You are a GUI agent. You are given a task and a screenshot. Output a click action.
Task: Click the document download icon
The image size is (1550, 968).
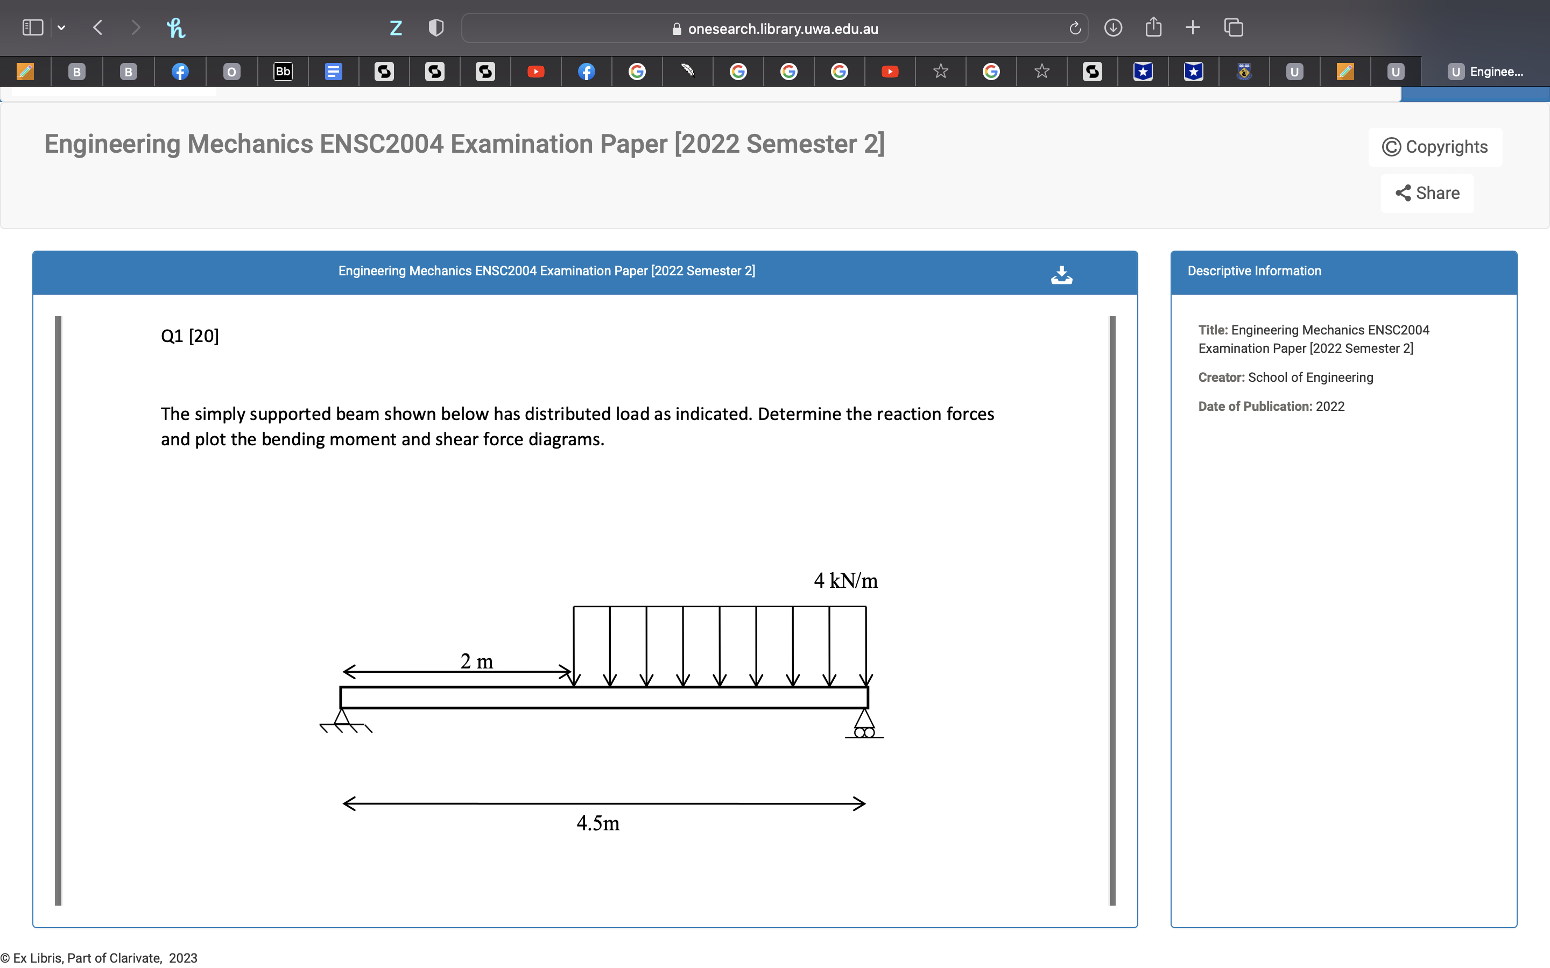[x=1061, y=275]
